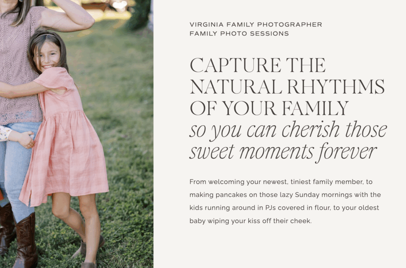
Task: Click the 'Virginia Family Photographer' subtitle
Action: coord(256,25)
